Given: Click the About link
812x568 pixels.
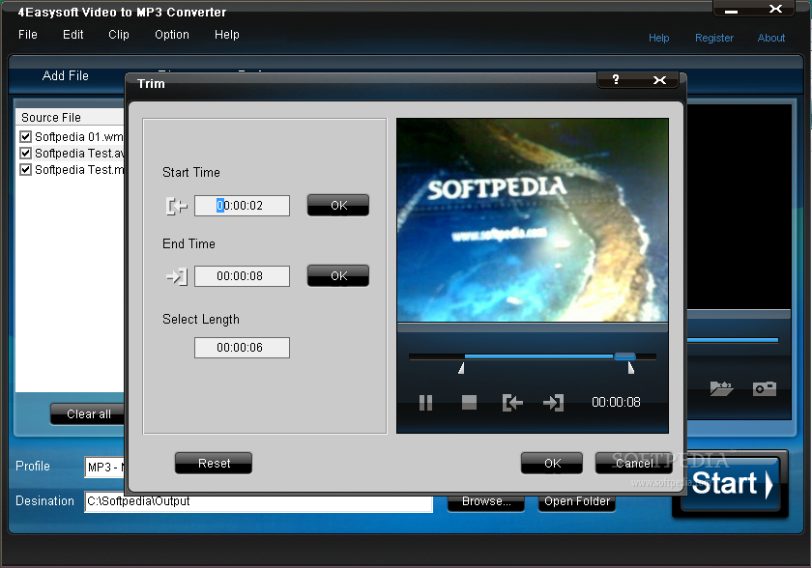Looking at the screenshot, I should click(771, 38).
